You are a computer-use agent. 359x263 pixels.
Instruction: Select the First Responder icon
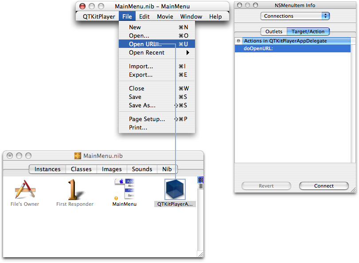[x=75, y=190]
